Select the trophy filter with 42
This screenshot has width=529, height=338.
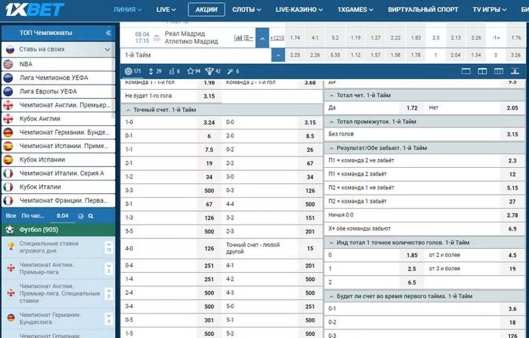click(x=213, y=71)
